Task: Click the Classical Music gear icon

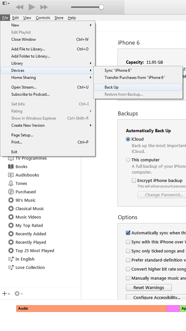Action: coord(11,208)
